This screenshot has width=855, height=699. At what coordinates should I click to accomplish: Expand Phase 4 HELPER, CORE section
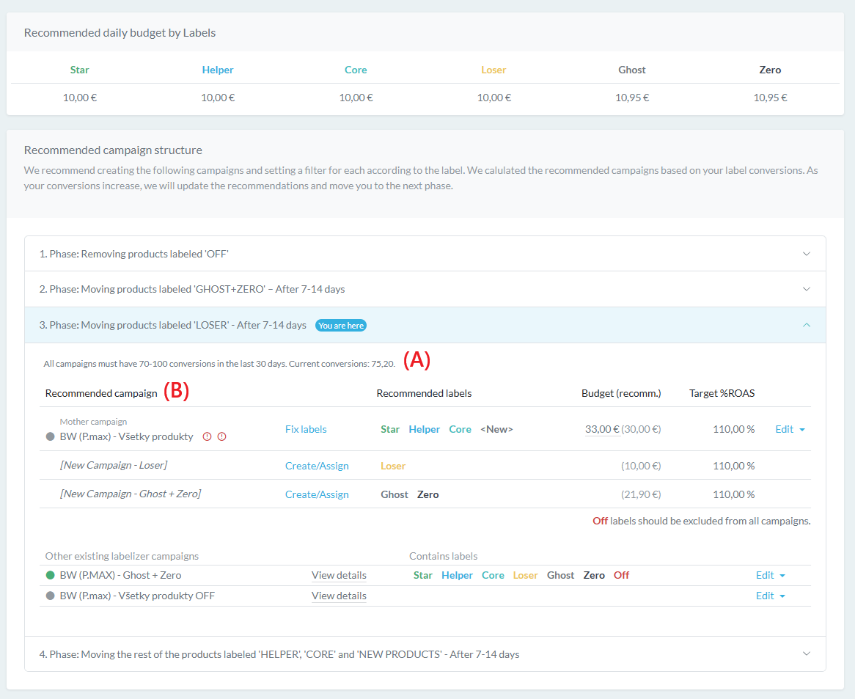click(x=807, y=654)
